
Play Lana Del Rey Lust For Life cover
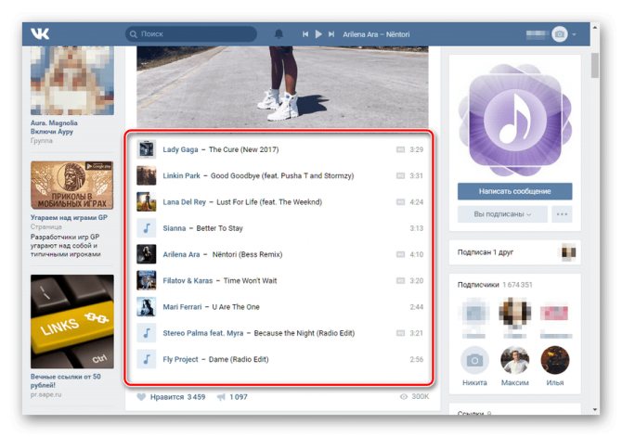click(147, 202)
